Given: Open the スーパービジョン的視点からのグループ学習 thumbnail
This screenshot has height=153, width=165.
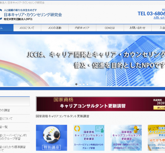Looking at the screenshot, I should 89,138.
